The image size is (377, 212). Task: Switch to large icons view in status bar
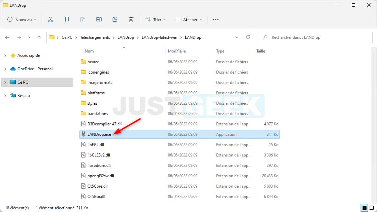coord(372,208)
